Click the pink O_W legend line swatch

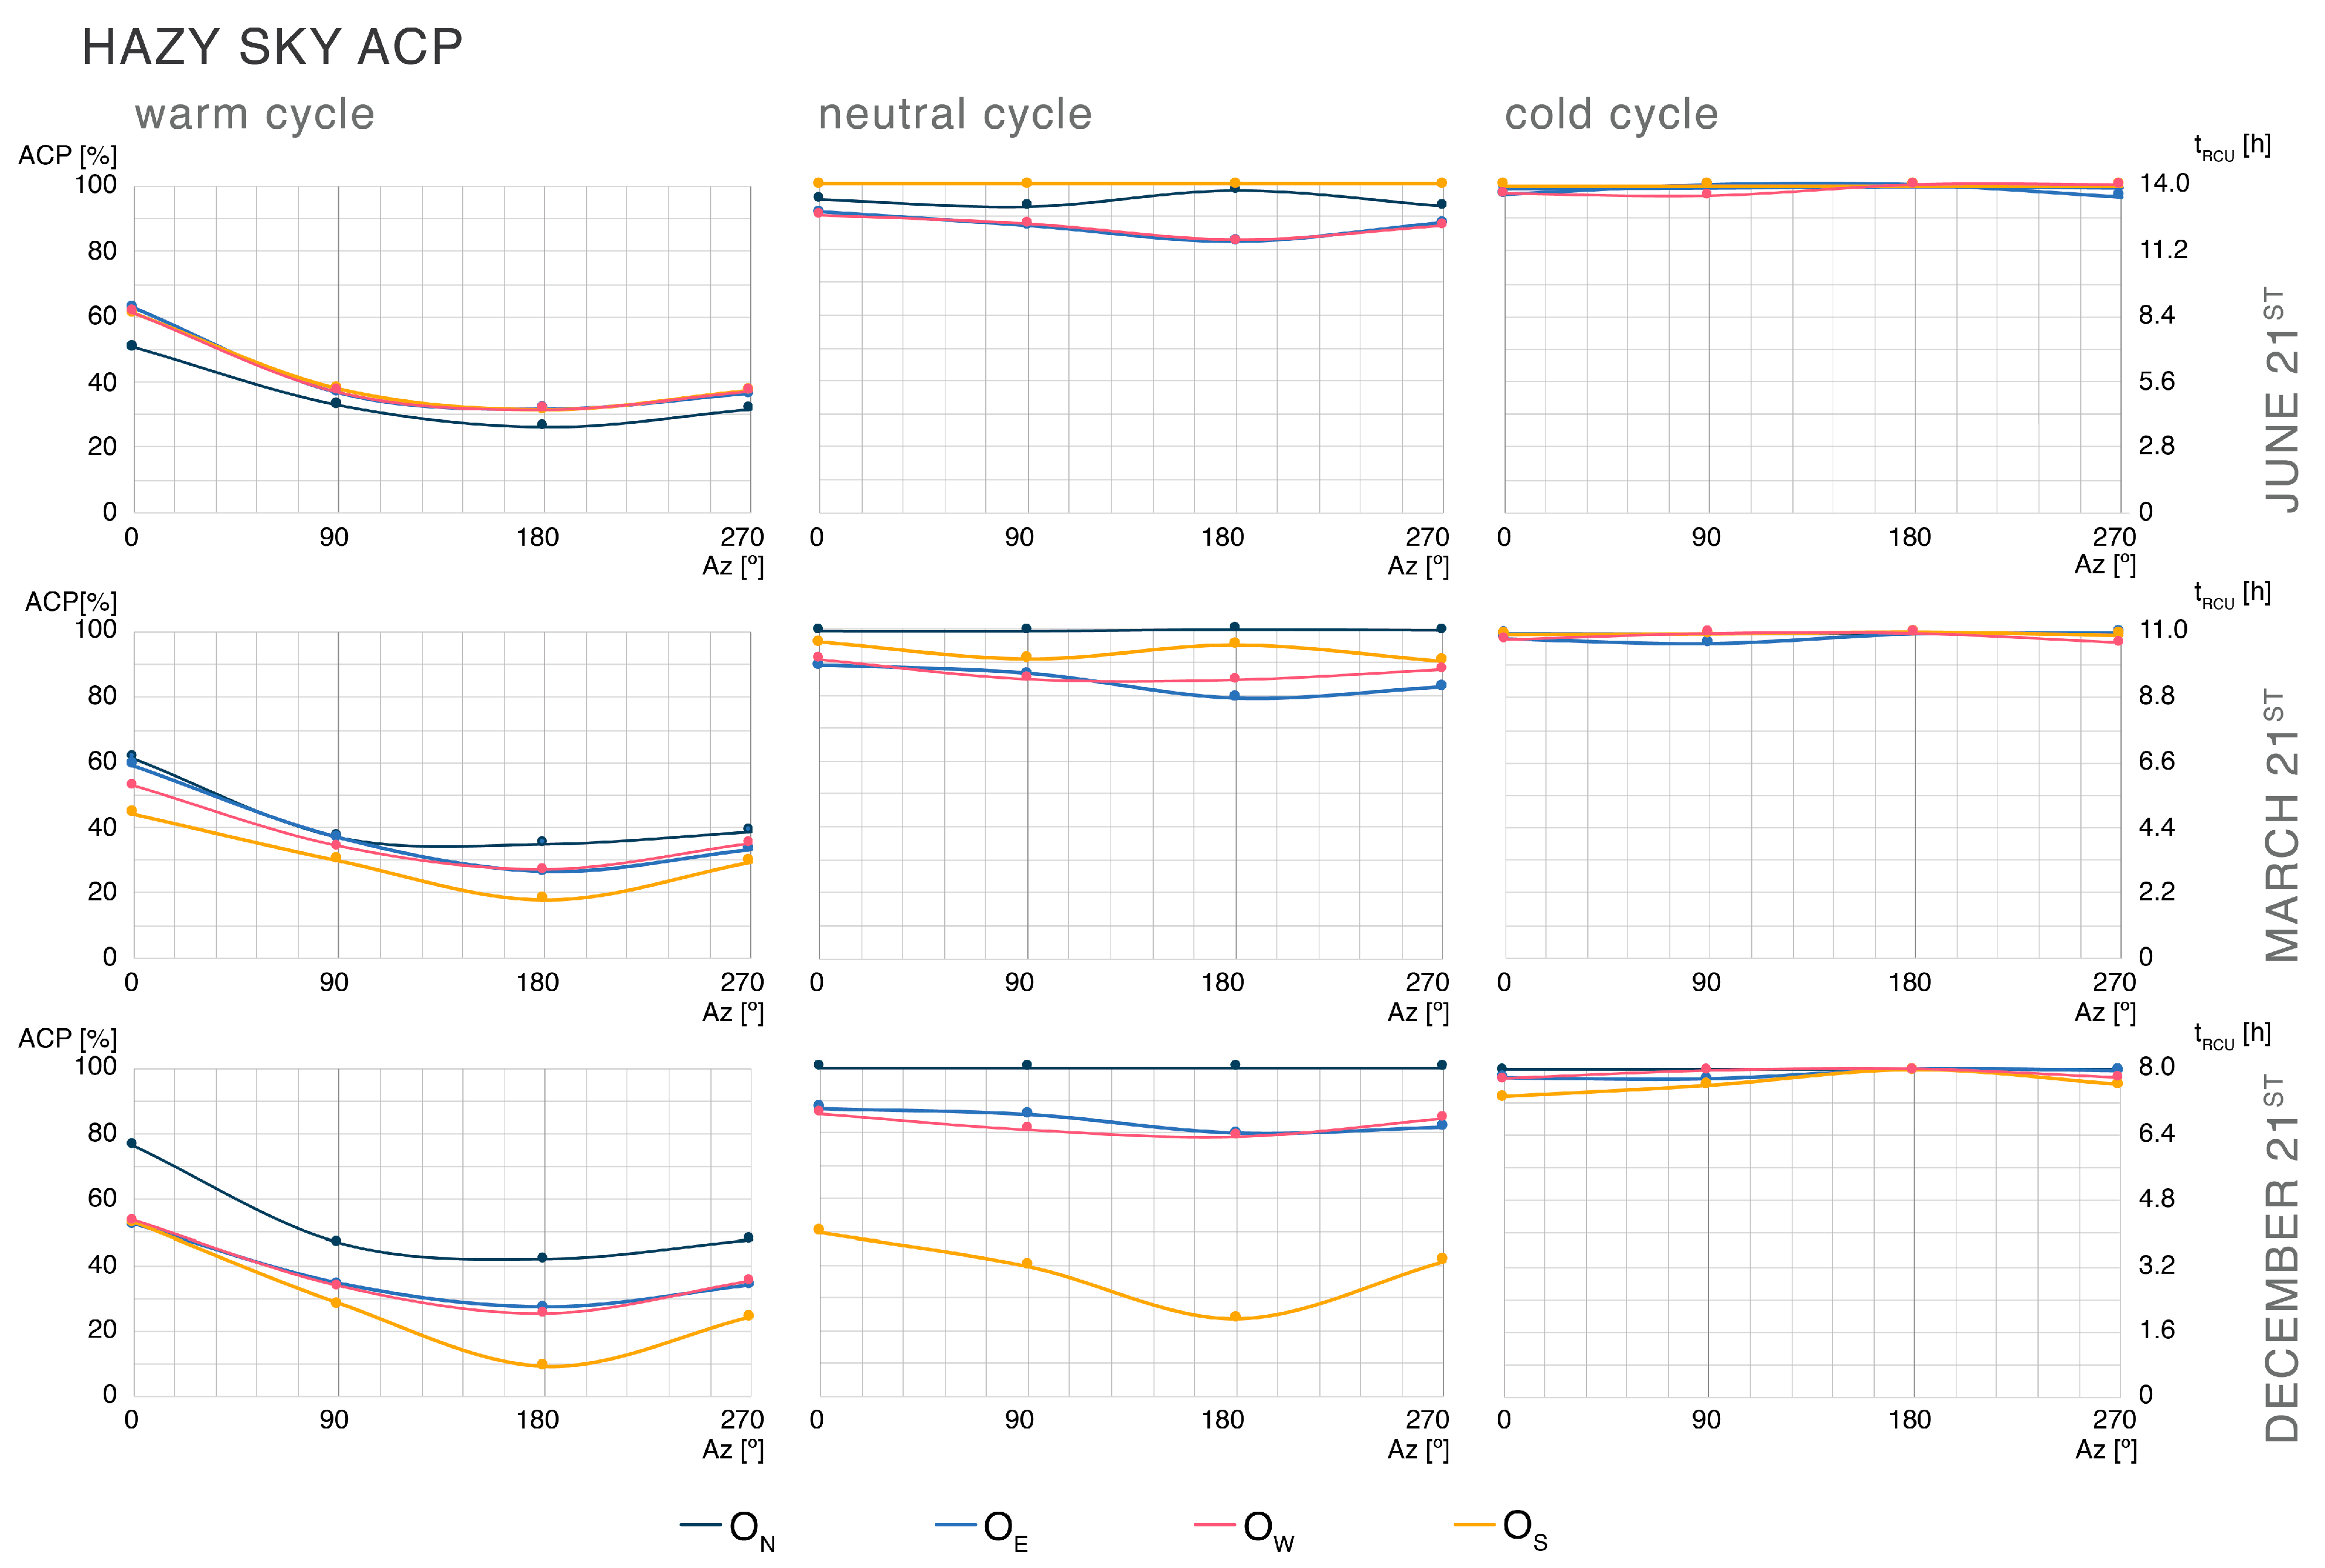coord(1213,1525)
